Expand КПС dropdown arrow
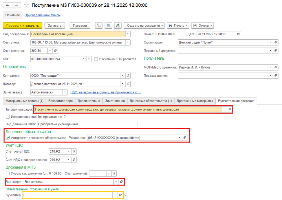This screenshot has height=200, width=282. (83, 59)
